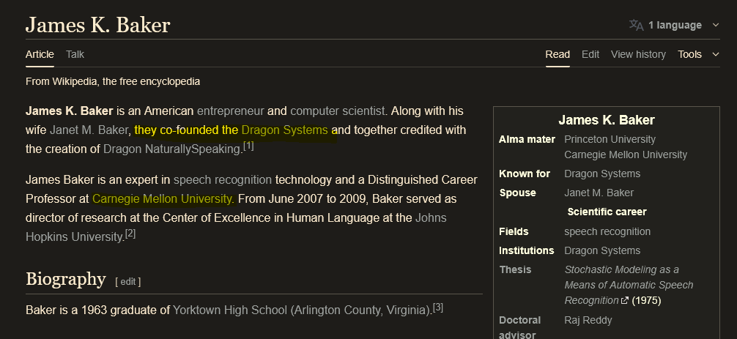Follow the speech recognition link in paragraph
This screenshot has width=737, height=339.
(223, 179)
